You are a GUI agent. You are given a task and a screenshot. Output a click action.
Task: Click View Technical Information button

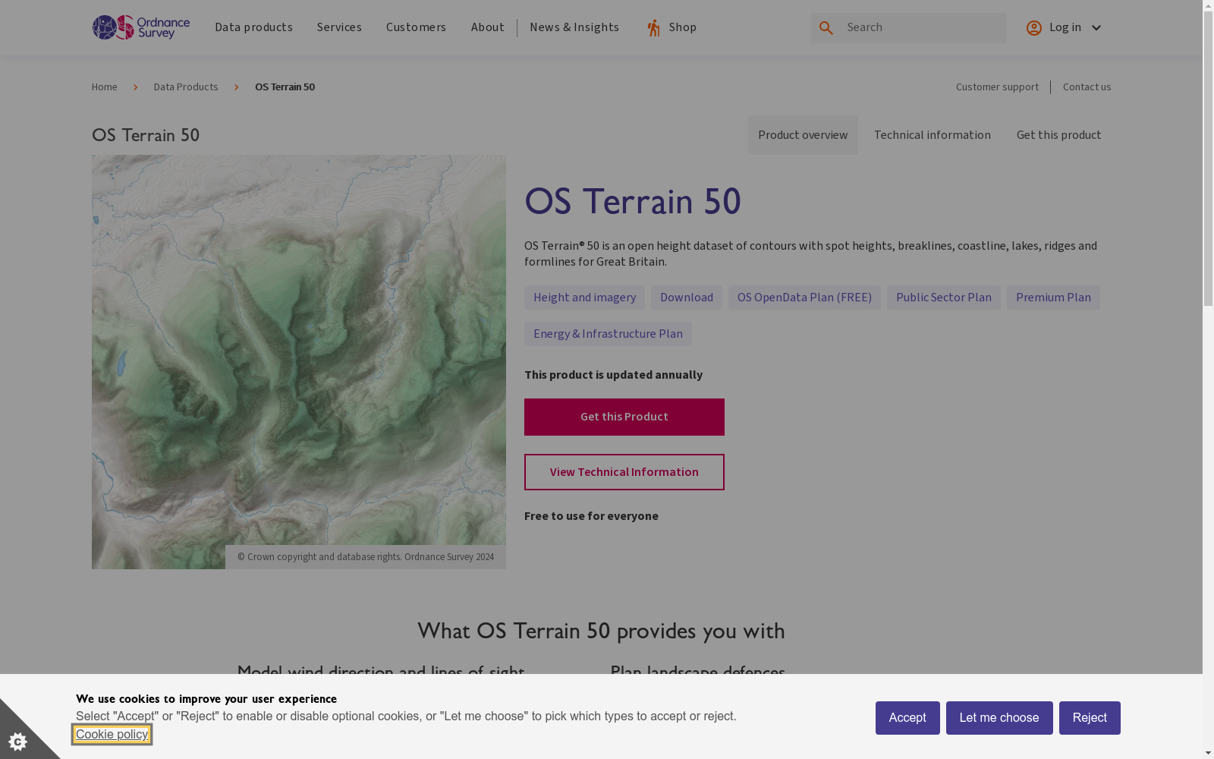tap(624, 472)
